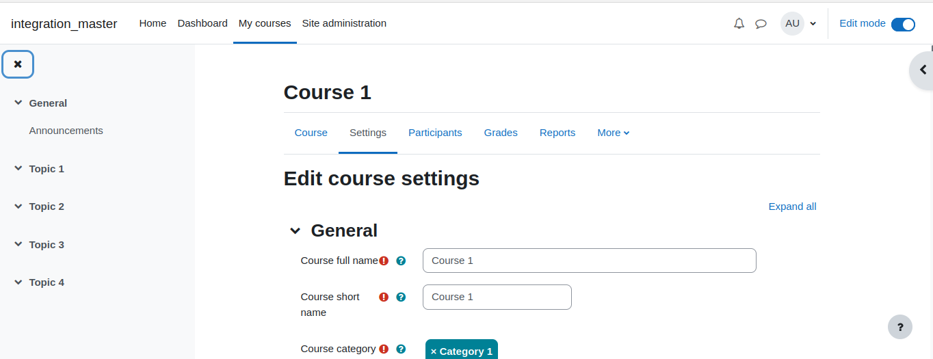Click help icon beside Course category
Viewport: 933px width, 359px height.
point(401,349)
